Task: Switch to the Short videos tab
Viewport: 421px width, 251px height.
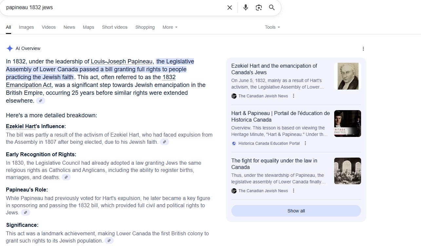Action: click(115, 27)
